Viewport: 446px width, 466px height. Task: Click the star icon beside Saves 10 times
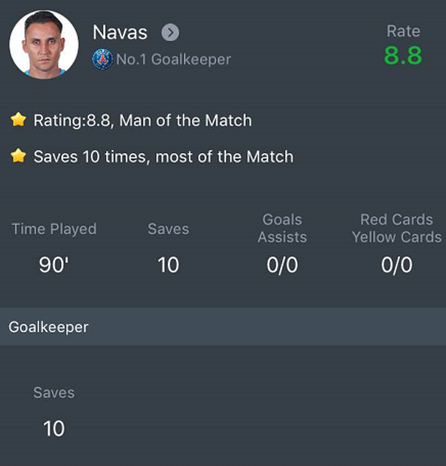[x=19, y=156]
